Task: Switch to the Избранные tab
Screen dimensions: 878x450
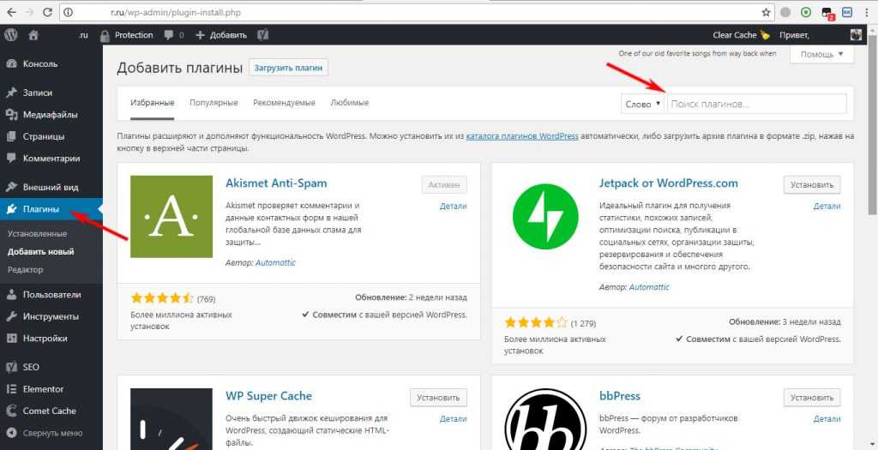Action: point(153,103)
